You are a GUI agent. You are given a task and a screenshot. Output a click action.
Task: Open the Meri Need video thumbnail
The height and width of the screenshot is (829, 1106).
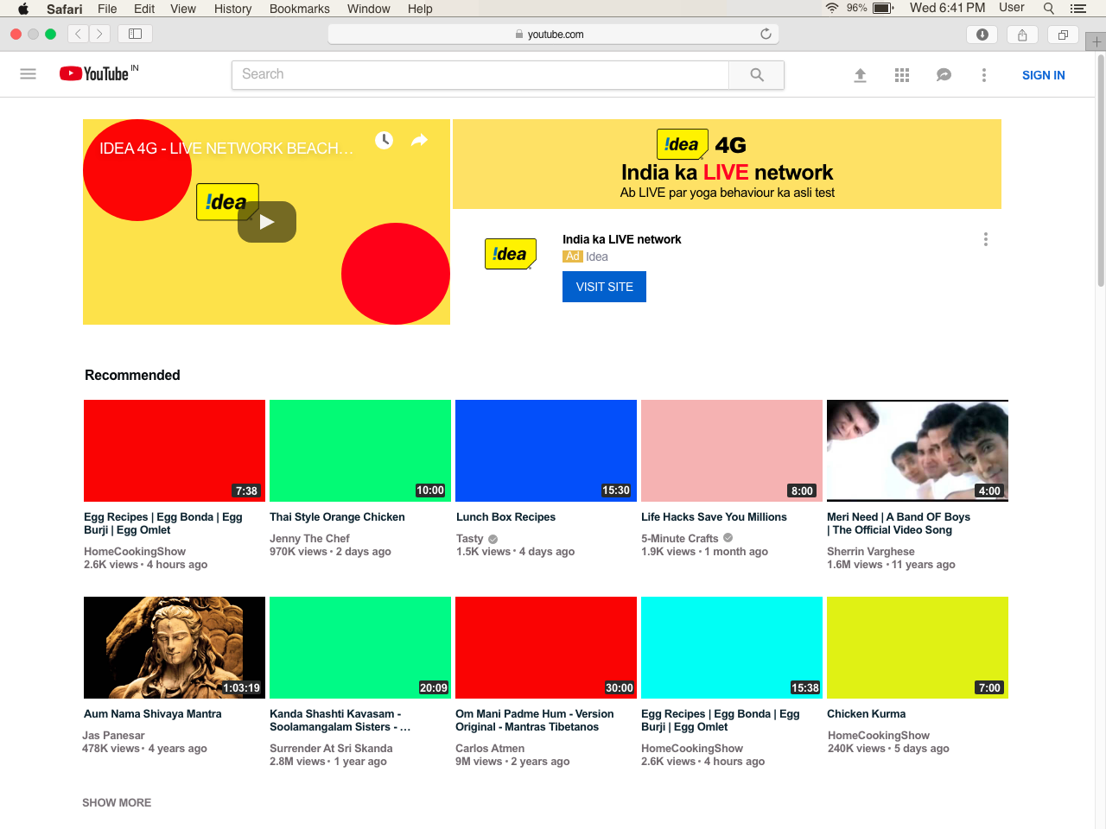tap(917, 451)
